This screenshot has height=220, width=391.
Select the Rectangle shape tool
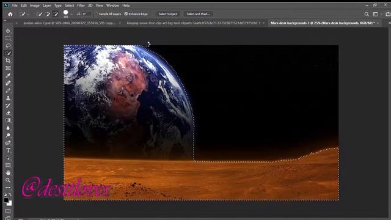[8, 166]
